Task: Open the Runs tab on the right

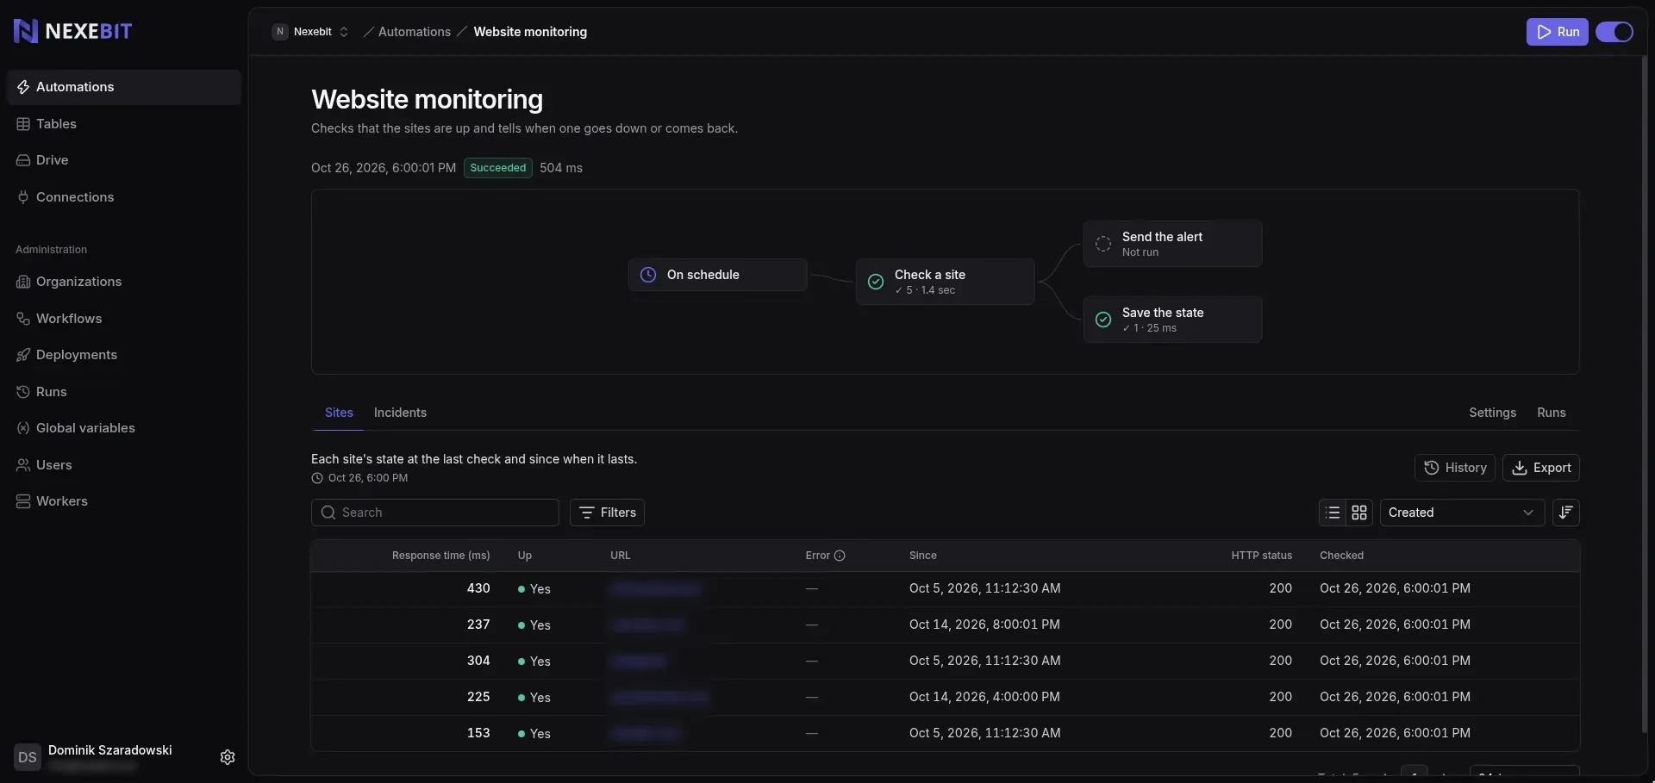Action: (1551, 413)
